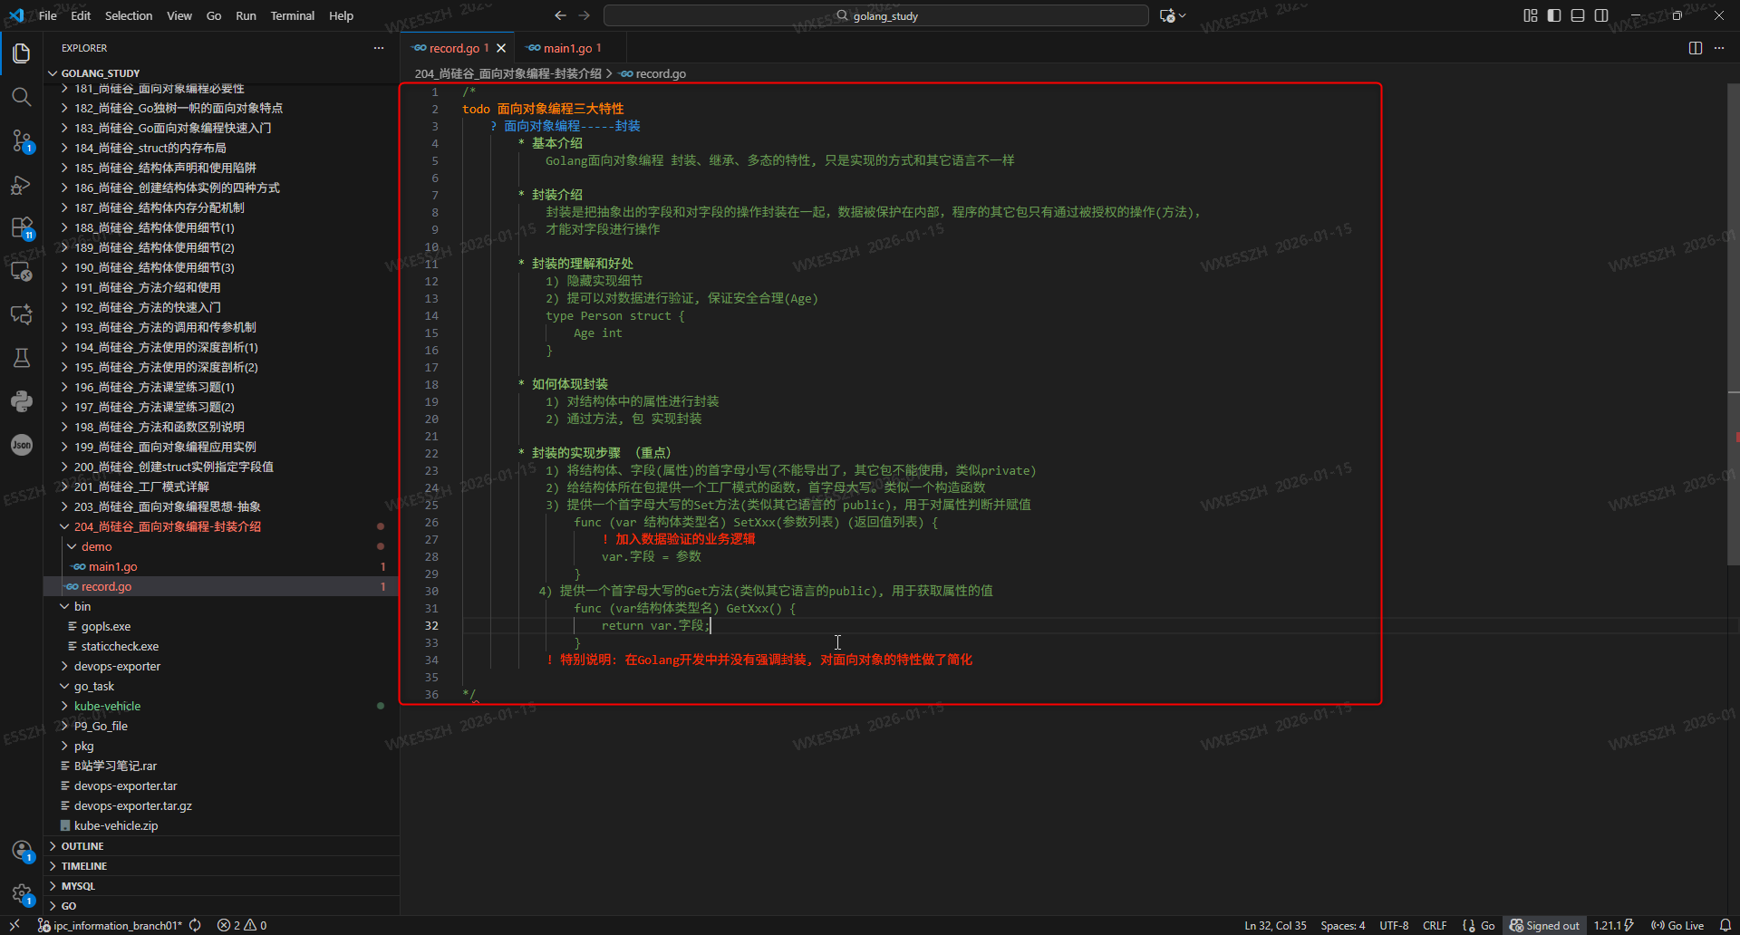Viewport: 1740px width, 935px height.
Task: Go forward with the navigation arrow
Action: [585, 15]
